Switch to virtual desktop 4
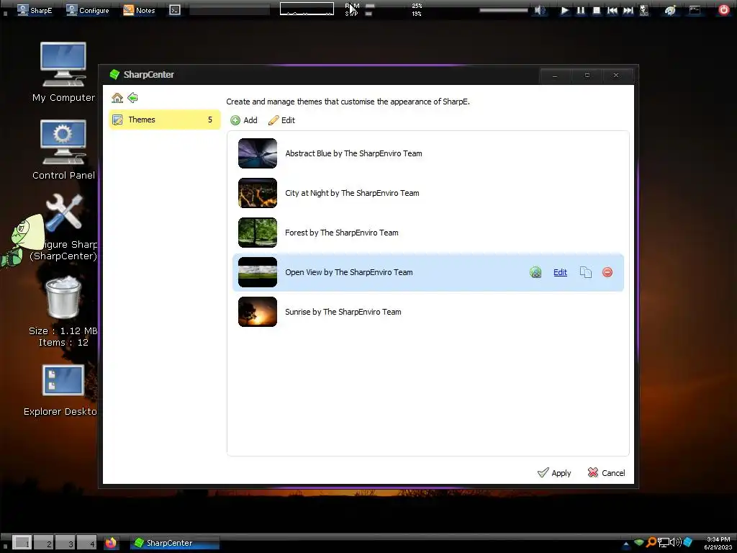The width and height of the screenshot is (737, 553). 87,543
